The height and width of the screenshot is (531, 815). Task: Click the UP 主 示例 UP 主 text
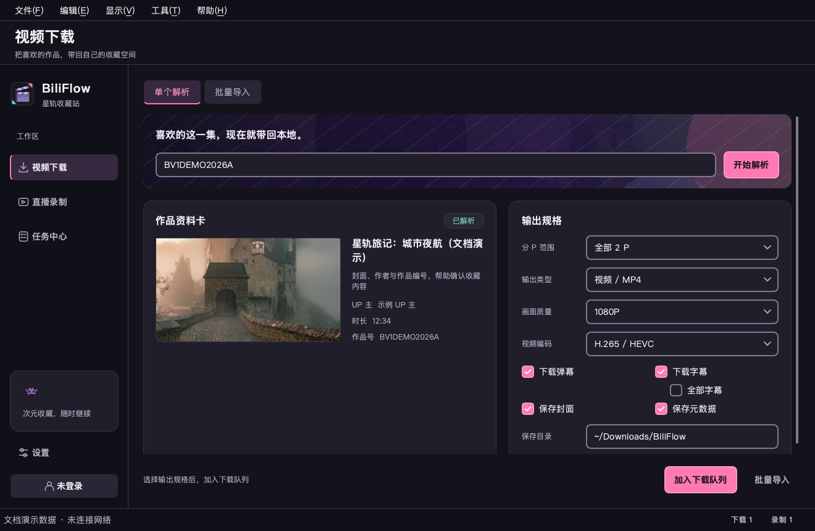coord(383,305)
